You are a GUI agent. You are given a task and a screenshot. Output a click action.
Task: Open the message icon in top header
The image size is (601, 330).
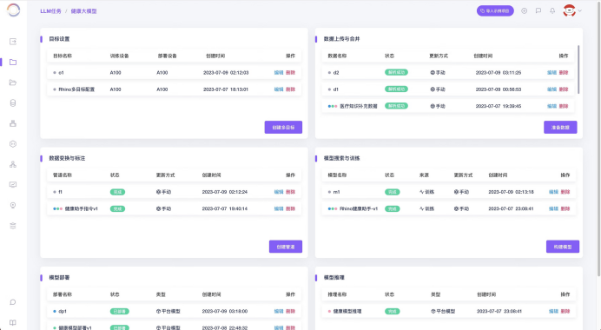point(538,10)
